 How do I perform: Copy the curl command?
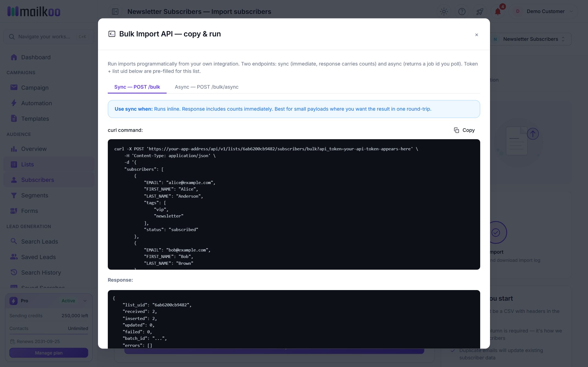464,130
